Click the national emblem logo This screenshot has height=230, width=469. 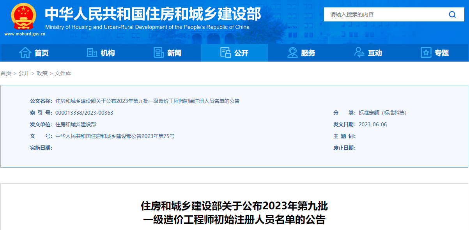[x=24, y=16]
